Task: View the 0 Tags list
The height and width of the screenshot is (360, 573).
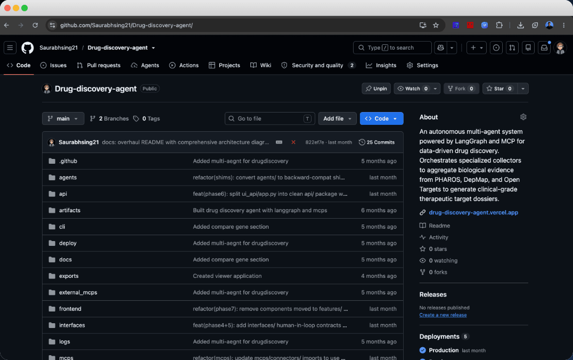Action: tap(146, 118)
